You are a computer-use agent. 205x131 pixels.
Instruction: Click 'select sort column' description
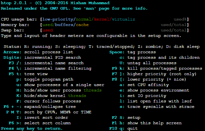pos(47,123)
